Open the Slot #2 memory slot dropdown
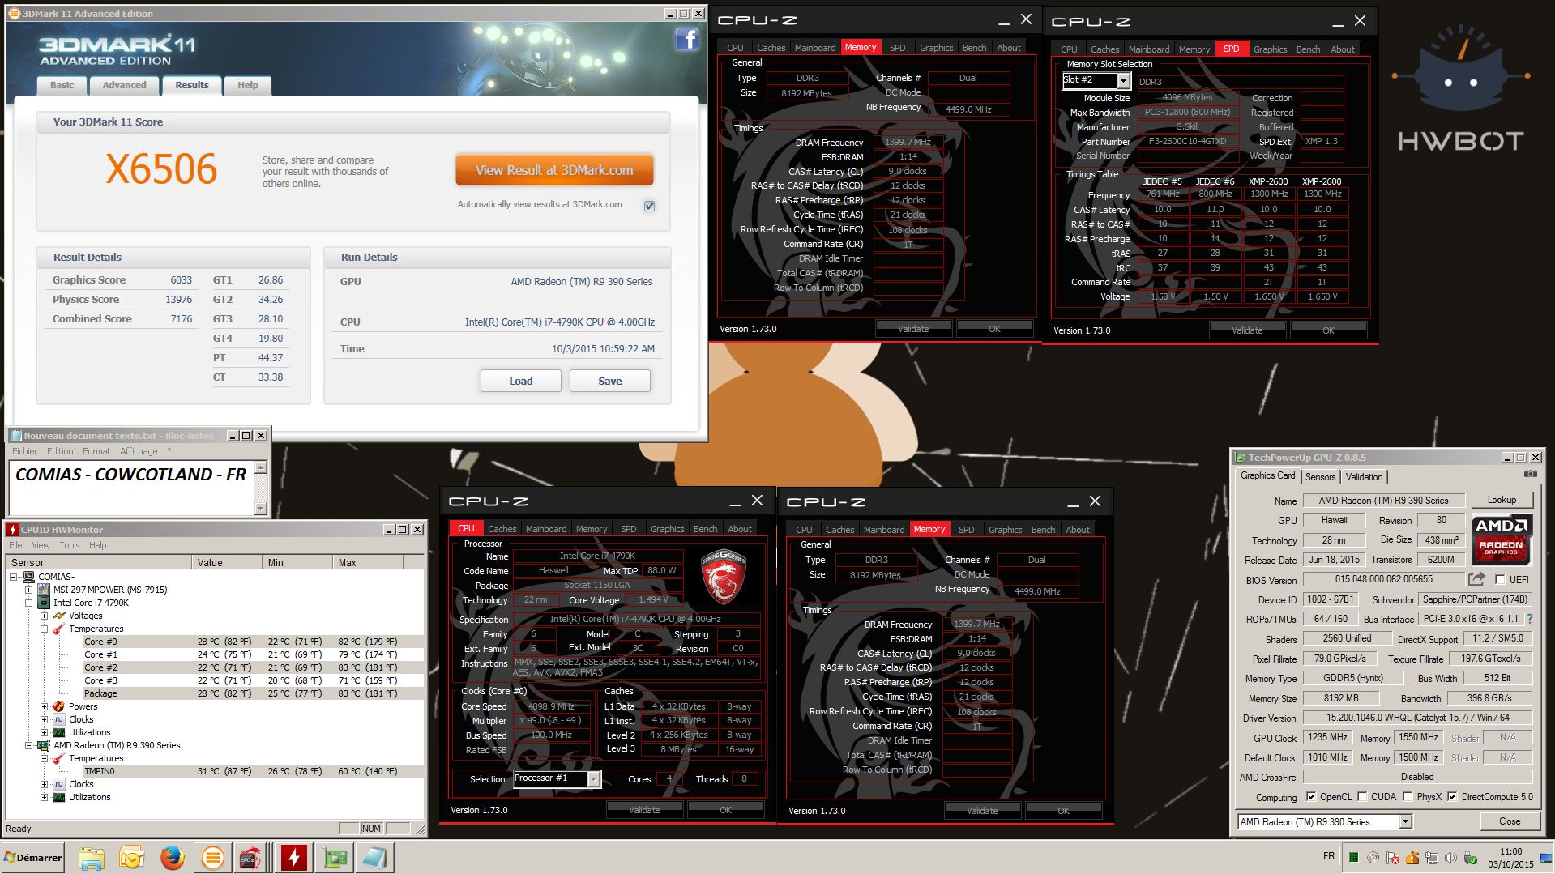The image size is (1555, 874). click(1122, 80)
